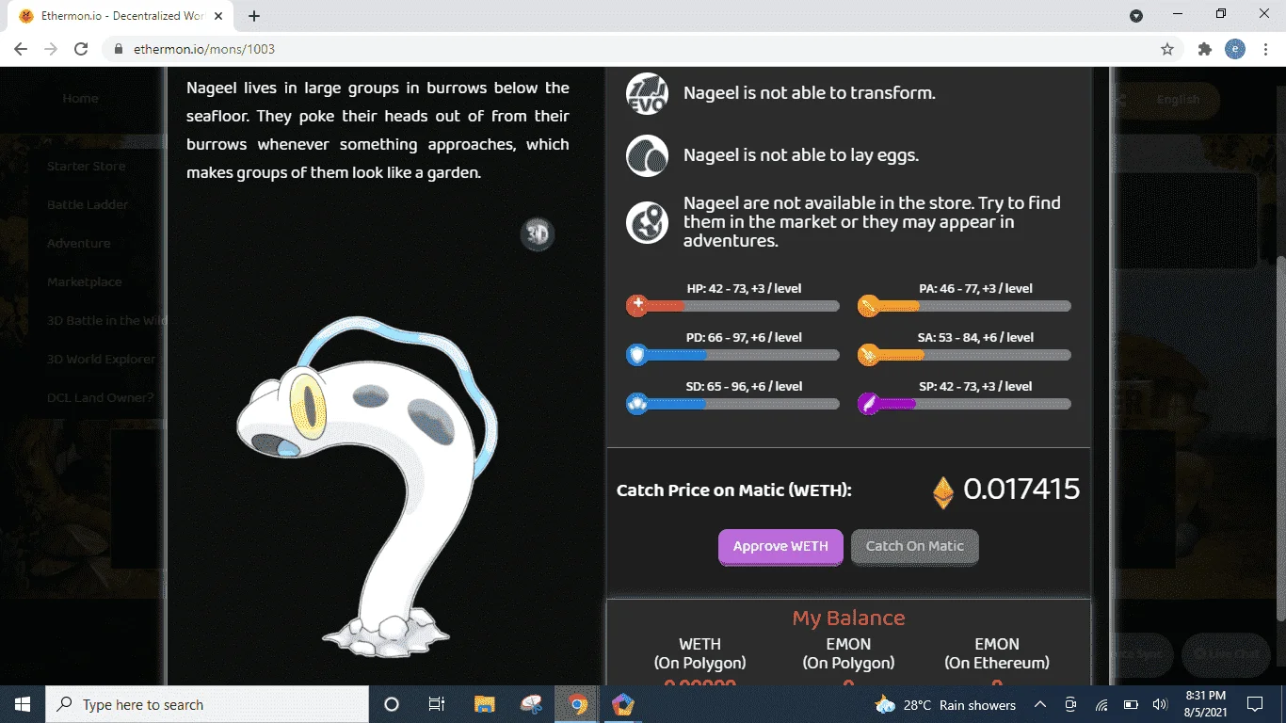Show hidden system tray icons
1286x723 pixels.
pos(1039,704)
